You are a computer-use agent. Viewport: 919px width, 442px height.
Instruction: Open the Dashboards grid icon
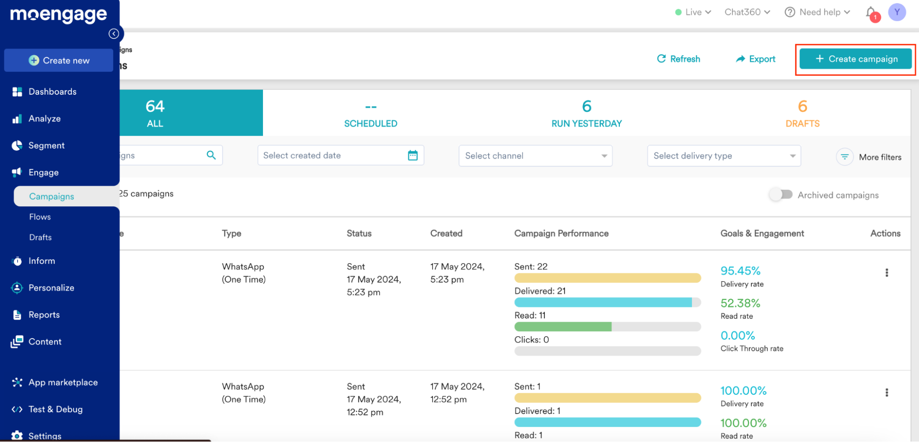coord(17,91)
